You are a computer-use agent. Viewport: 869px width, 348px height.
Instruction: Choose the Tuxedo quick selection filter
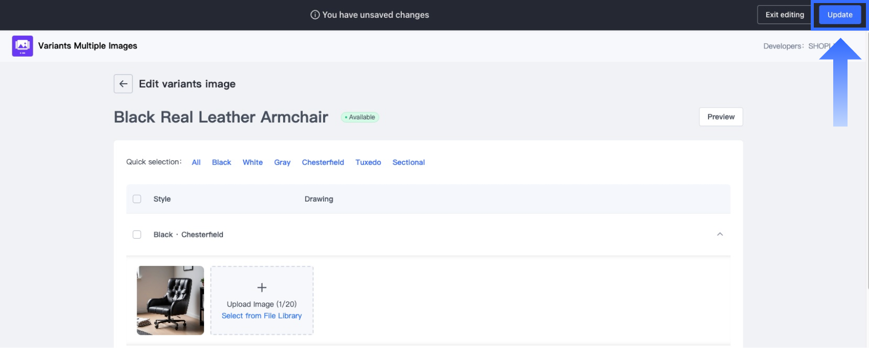coord(368,162)
